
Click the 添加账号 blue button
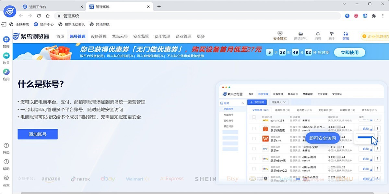click(37, 134)
